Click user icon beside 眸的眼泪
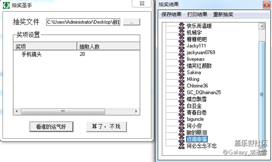This screenshot has height=162, width=272. [x=182, y=132]
